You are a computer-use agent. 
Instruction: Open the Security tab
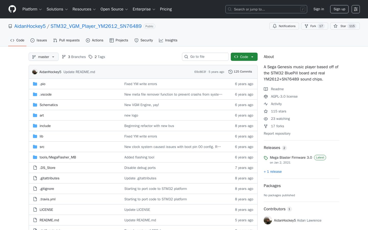click(x=144, y=40)
